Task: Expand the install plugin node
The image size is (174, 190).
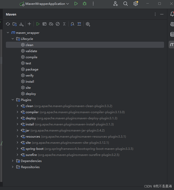Action: tap(18, 124)
